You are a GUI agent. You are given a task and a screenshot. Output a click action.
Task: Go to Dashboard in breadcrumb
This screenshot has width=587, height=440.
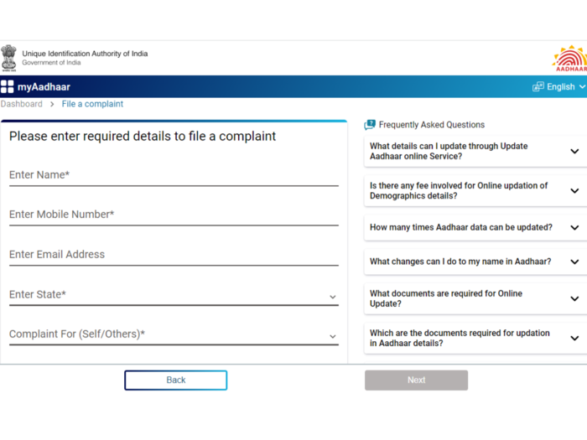coord(21,104)
